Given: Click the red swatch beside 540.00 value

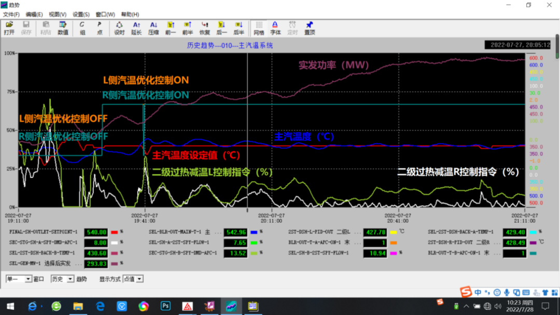Looking at the screenshot, I should click(x=115, y=232).
